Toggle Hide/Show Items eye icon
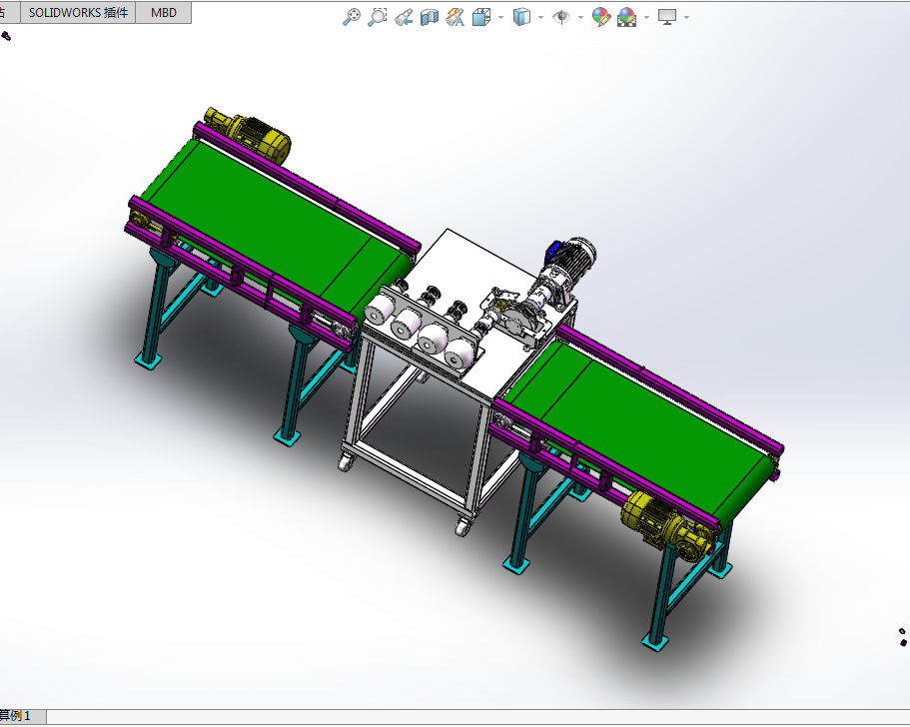Screen dimensions: 910x727 561,17
